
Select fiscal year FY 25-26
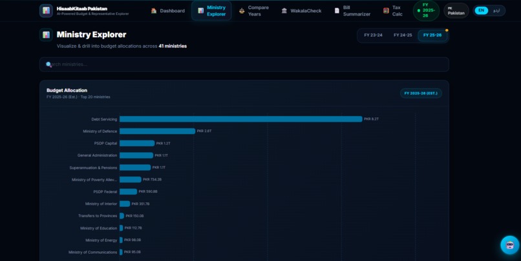(x=432, y=35)
